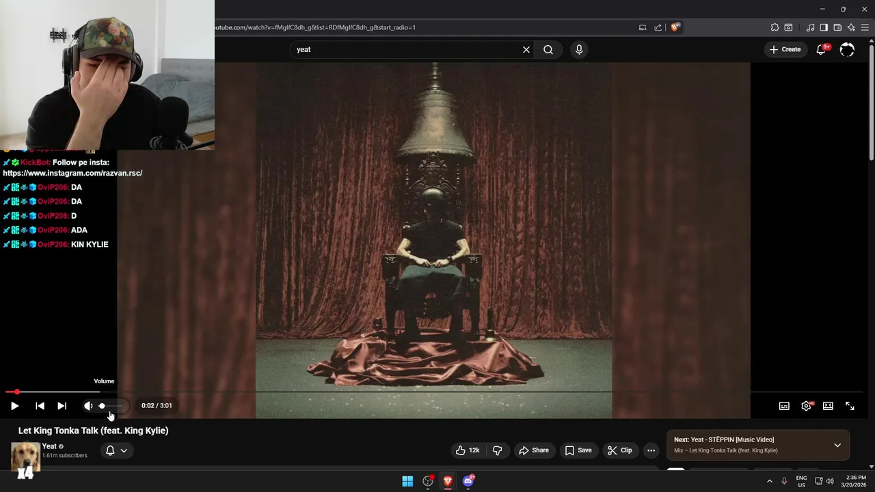Screen dimensions: 875x492
Task: Skip to the next video
Action: (62, 406)
